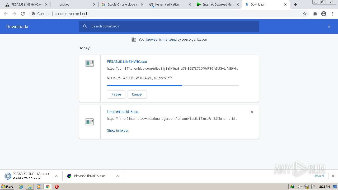Click idman641build15.exe icon in download shelf
Viewport: 338px width, 190px height.
click(x=69, y=176)
